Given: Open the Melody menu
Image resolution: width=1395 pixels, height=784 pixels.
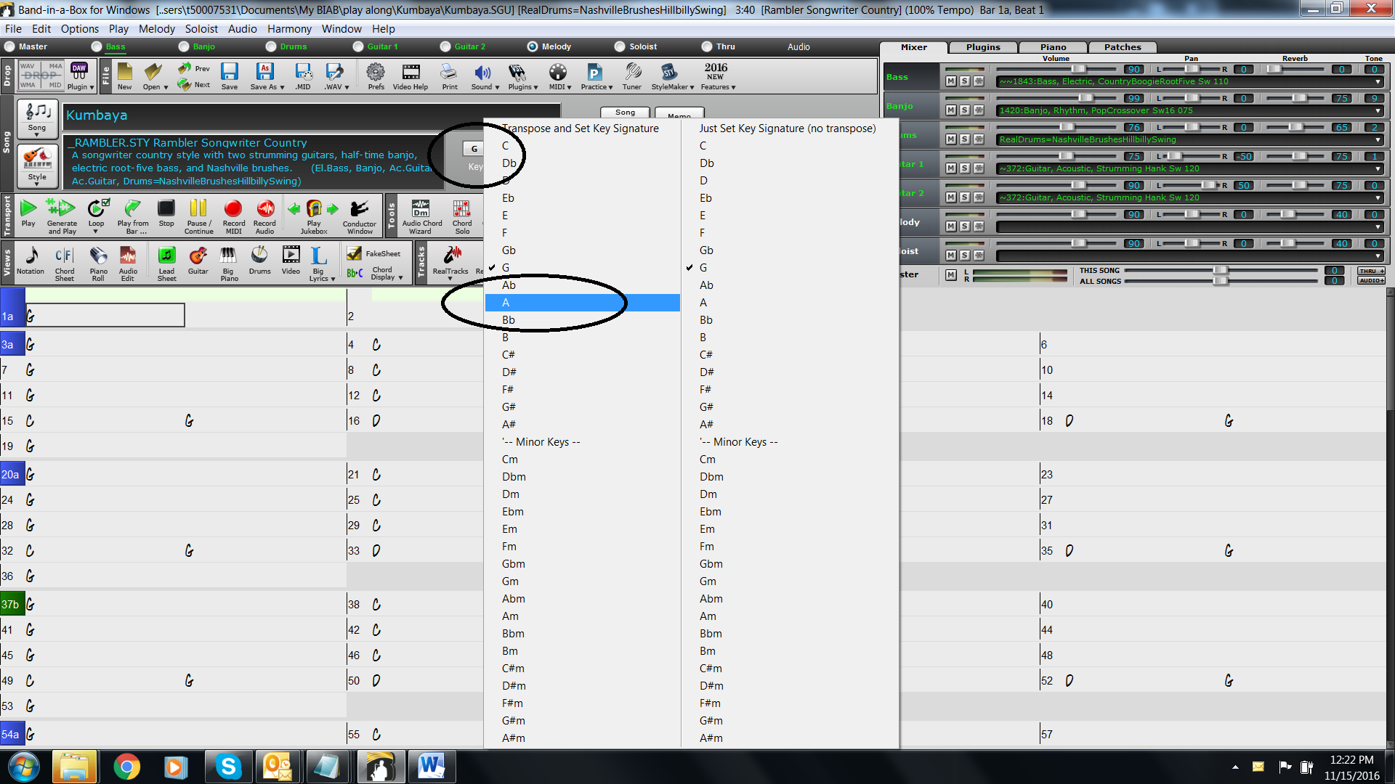Looking at the screenshot, I should pyautogui.click(x=157, y=29).
